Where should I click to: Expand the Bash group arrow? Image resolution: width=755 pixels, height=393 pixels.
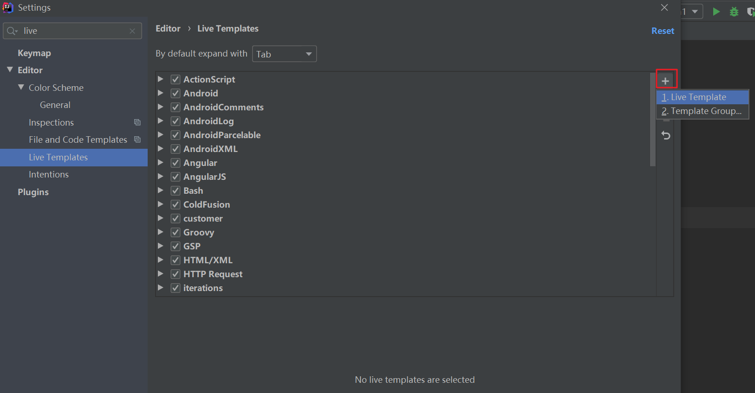click(x=160, y=190)
